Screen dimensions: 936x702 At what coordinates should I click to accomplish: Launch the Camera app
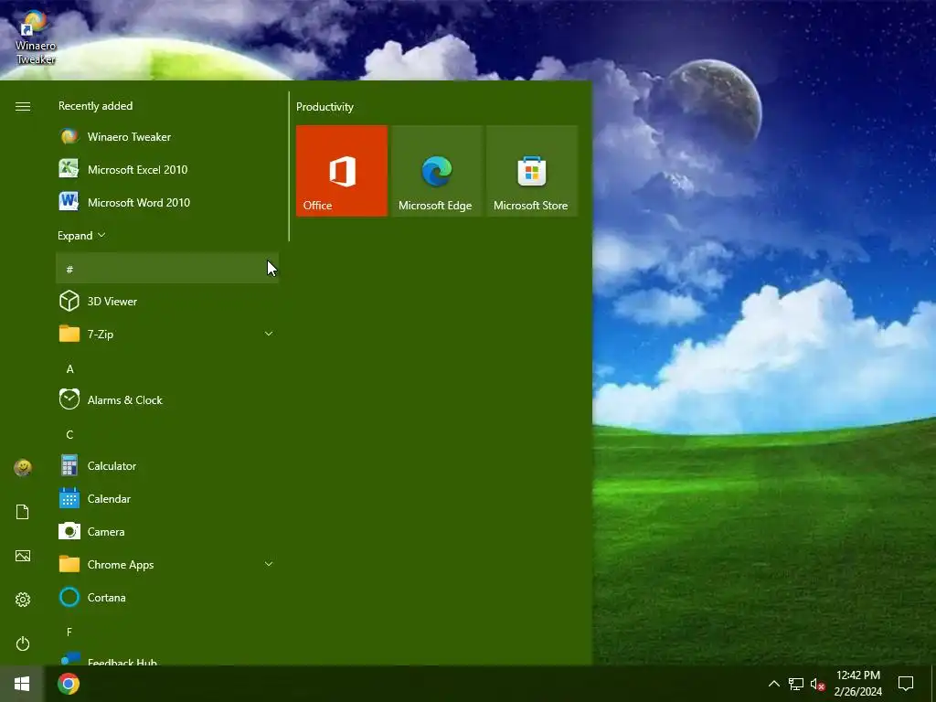pyautogui.click(x=167, y=531)
